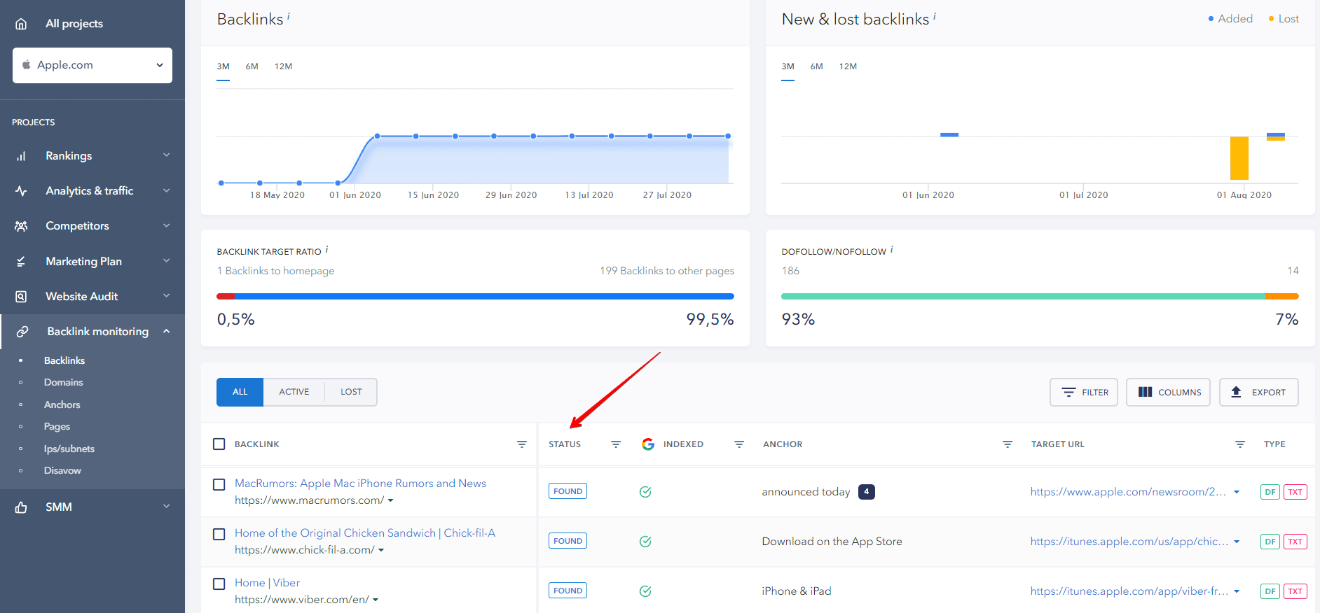The height and width of the screenshot is (613, 1320).
Task: Select the 12M tab in Backlinks chart
Action: 283,66
